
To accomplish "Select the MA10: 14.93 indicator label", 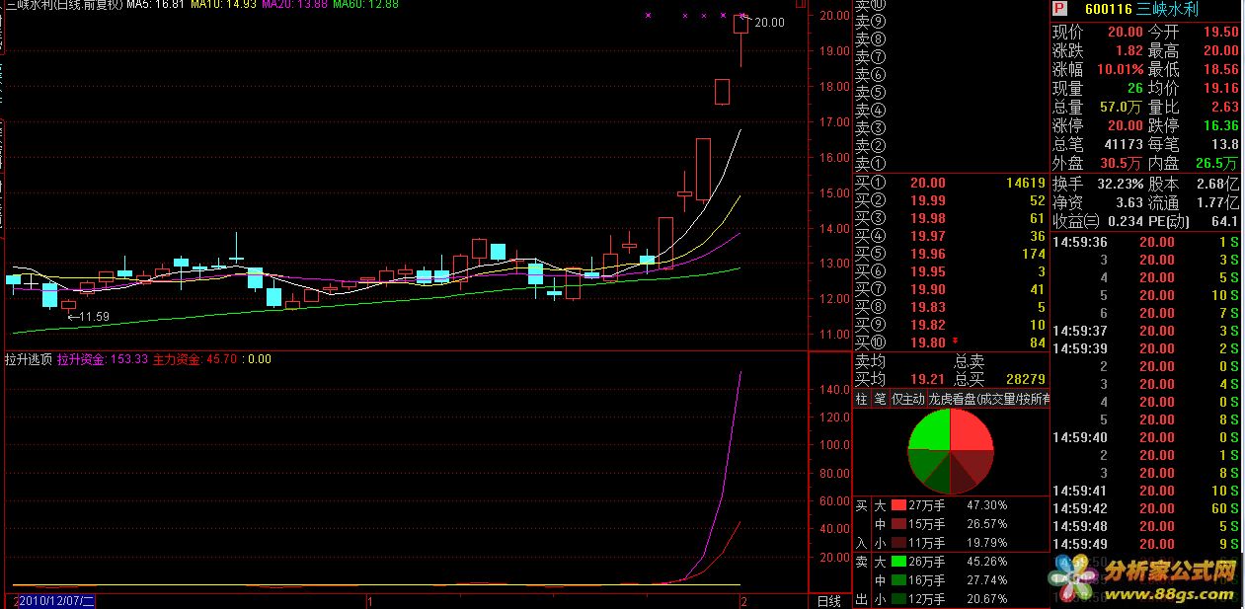I will click(221, 5).
